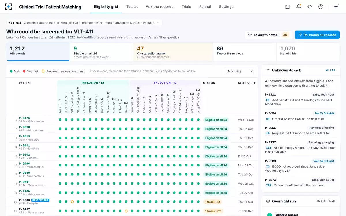Open the user account icon

[321, 7]
